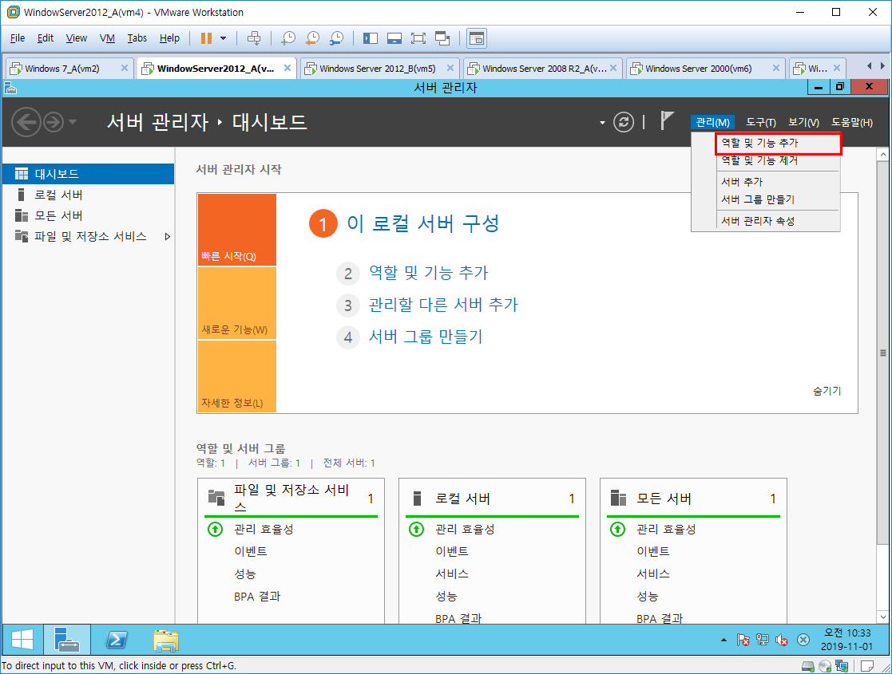The image size is (892, 674).
Task: Open the snapshot manager
Action: (336, 38)
